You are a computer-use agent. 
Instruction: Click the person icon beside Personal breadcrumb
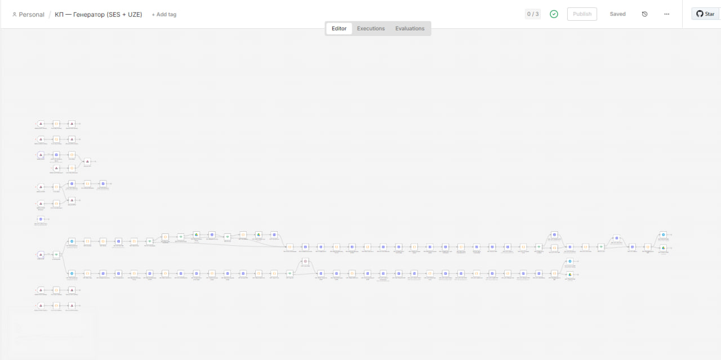(x=13, y=14)
